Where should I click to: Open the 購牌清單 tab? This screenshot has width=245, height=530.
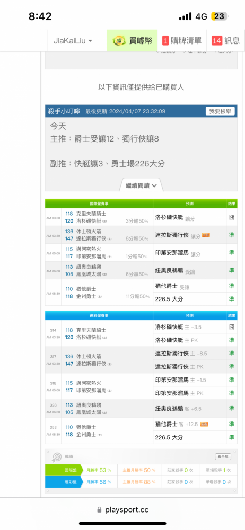coord(182,41)
